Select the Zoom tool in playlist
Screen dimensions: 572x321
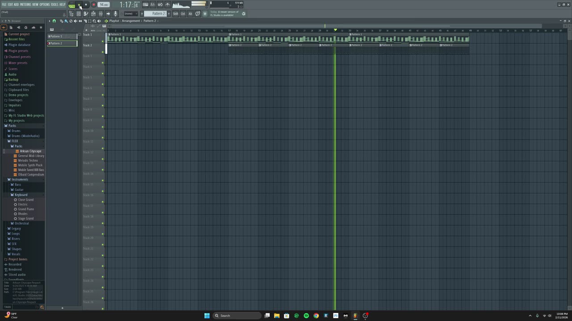click(94, 21)
